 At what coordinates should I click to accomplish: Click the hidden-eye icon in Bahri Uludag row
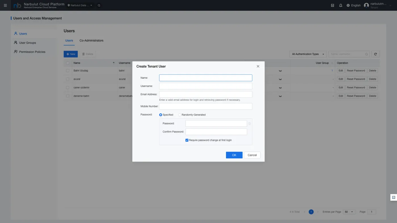(280, 71)
